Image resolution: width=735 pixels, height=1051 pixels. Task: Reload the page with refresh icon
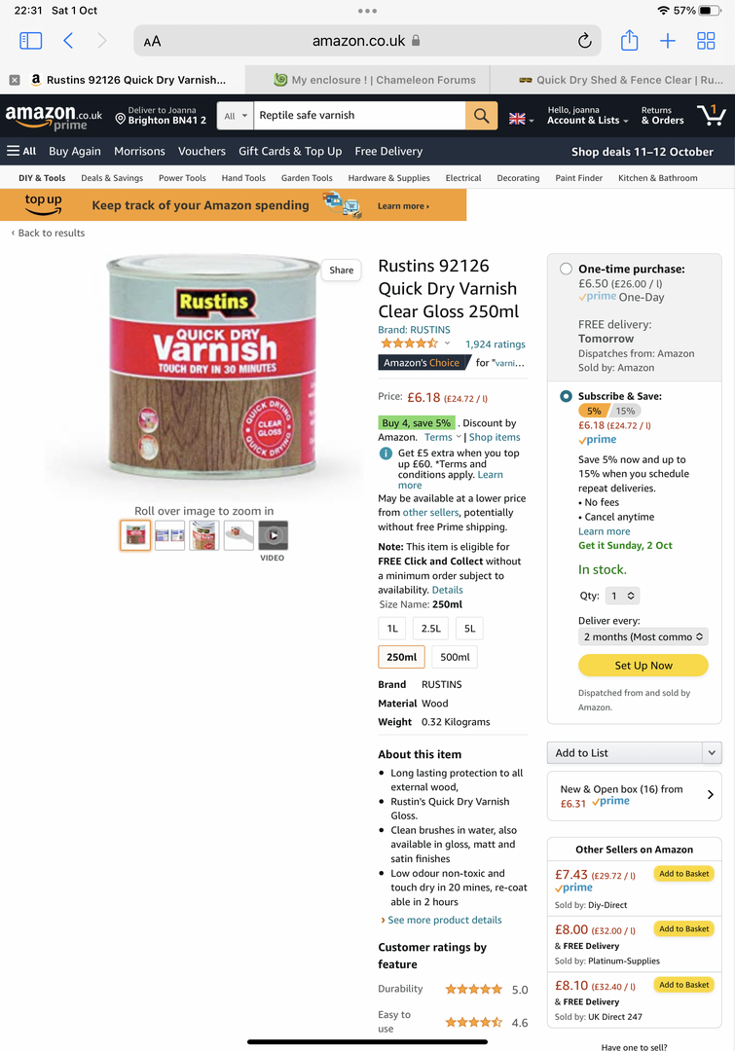point(585,41)
